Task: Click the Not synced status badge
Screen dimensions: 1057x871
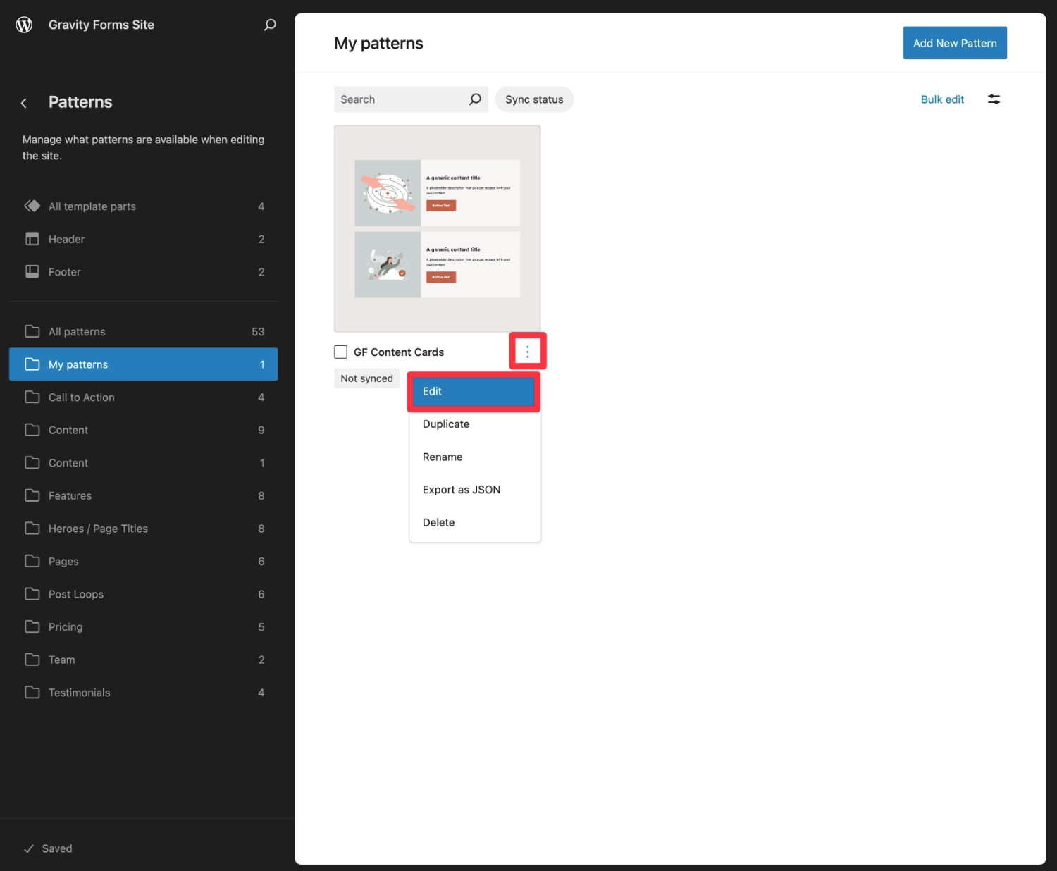Action: click(367, 378)
